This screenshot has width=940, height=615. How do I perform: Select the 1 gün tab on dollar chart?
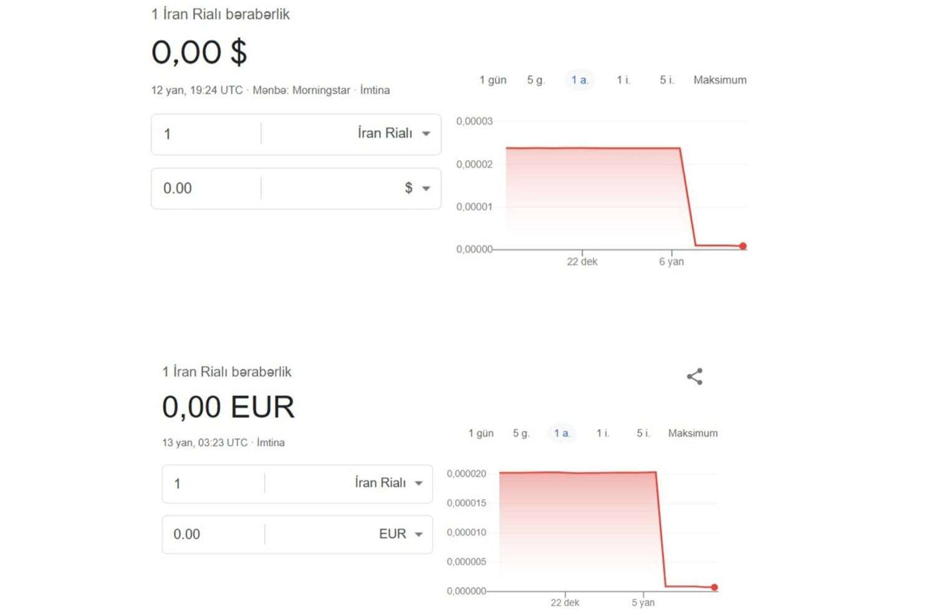tap(492, 80)
